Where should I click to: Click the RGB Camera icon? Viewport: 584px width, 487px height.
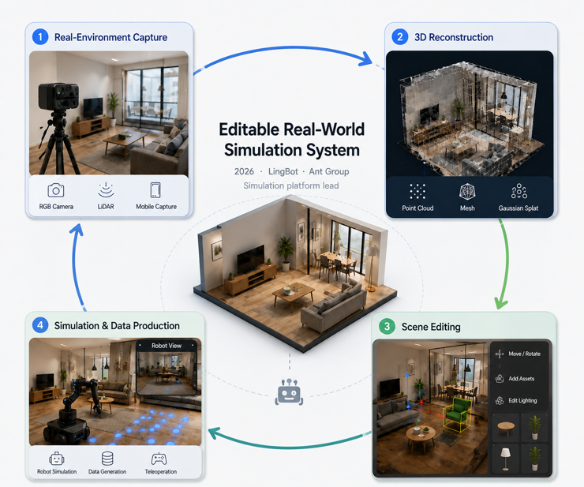pyautogui.click(x=56, y=190)
